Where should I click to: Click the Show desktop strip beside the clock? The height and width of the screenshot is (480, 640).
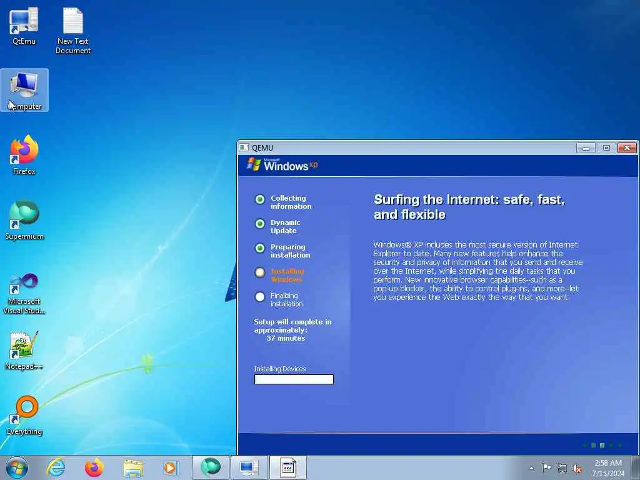pyautogui.click(x=635, y=467)
